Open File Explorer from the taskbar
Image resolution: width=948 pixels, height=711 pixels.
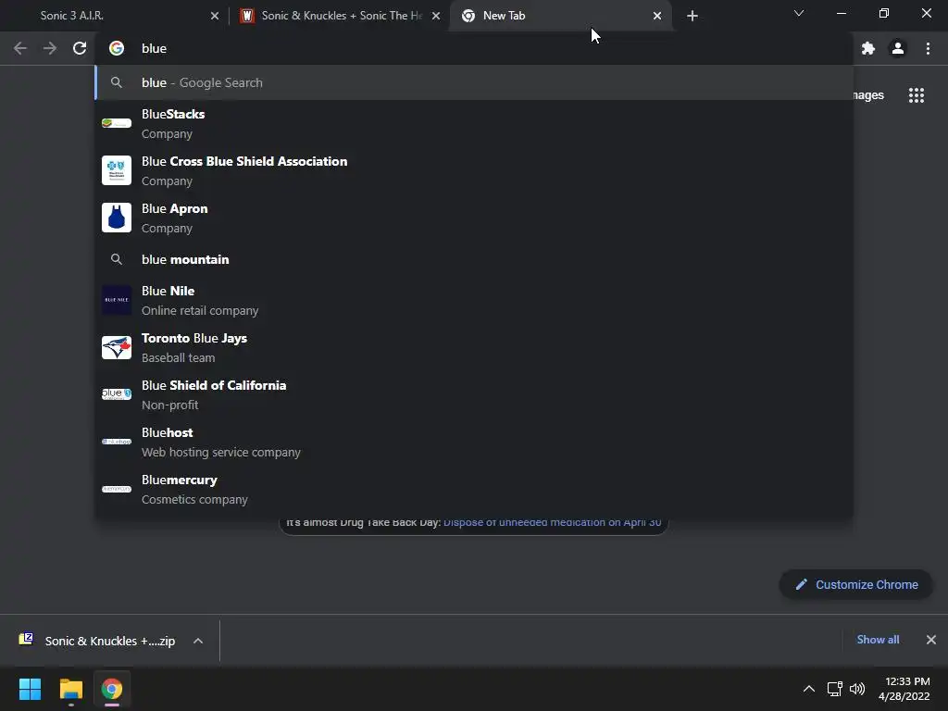pyautogui.click(x=70, y=689)
